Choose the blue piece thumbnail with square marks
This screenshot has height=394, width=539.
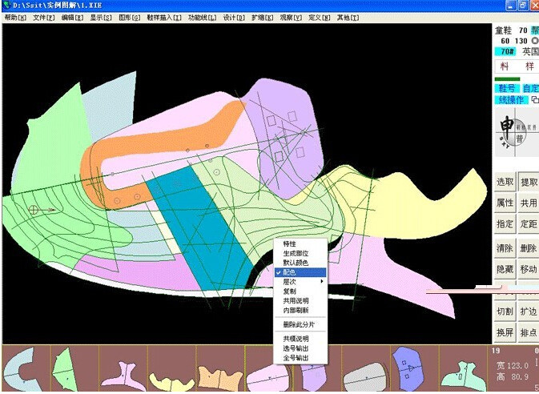[x=408, y=368]
